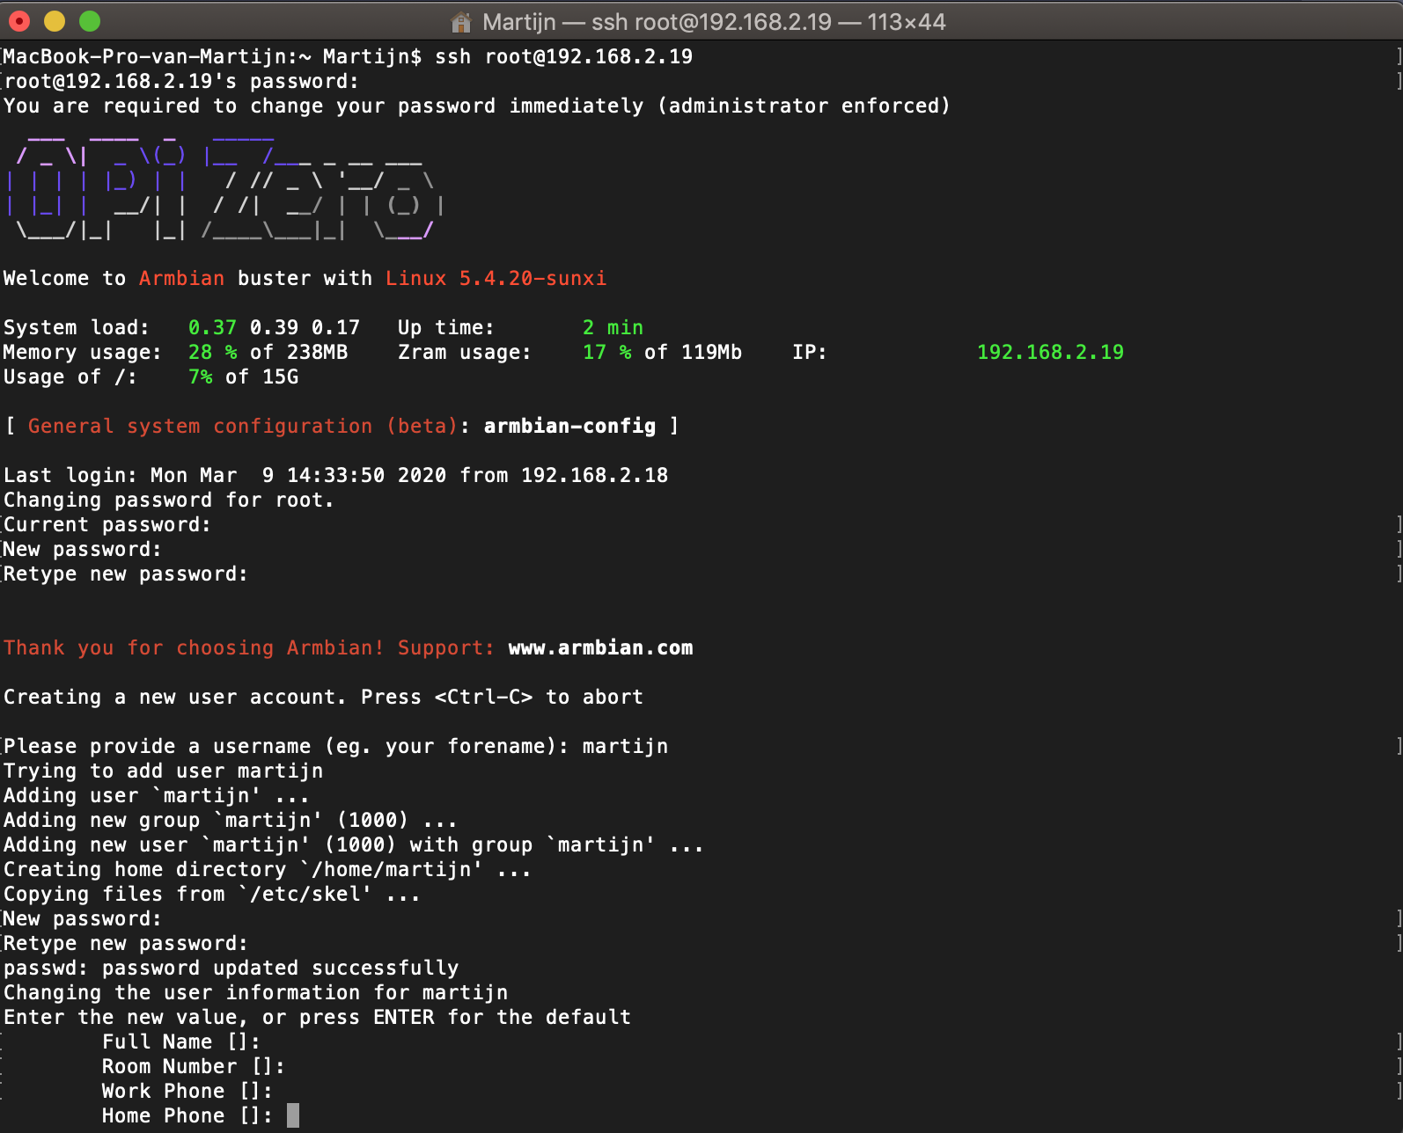Click the Zram usage value '17 %'
Image resolution: width=1403 pixels, height=1133 pixels.
(606, 352)
